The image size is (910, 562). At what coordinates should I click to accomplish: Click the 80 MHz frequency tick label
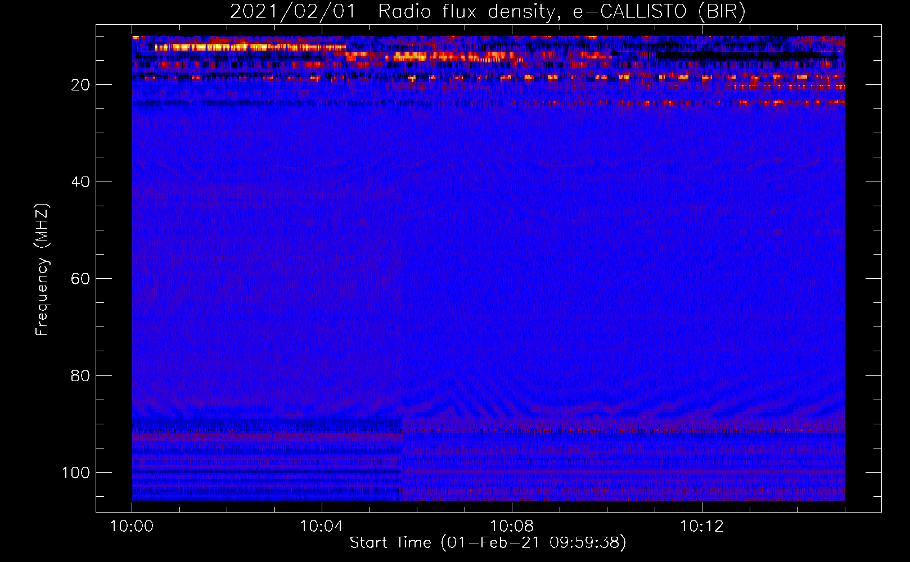pos(80,375)
